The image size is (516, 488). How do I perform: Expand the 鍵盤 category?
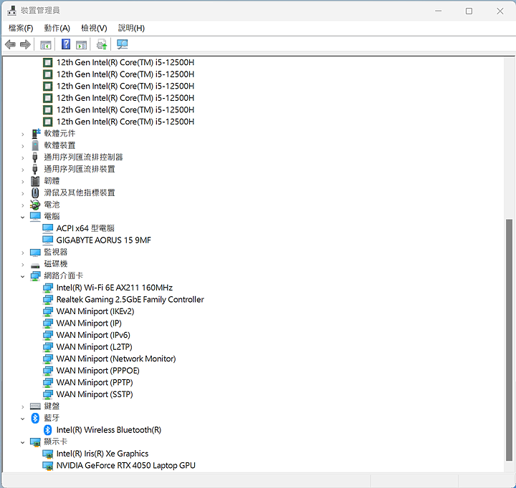(23, 407)
